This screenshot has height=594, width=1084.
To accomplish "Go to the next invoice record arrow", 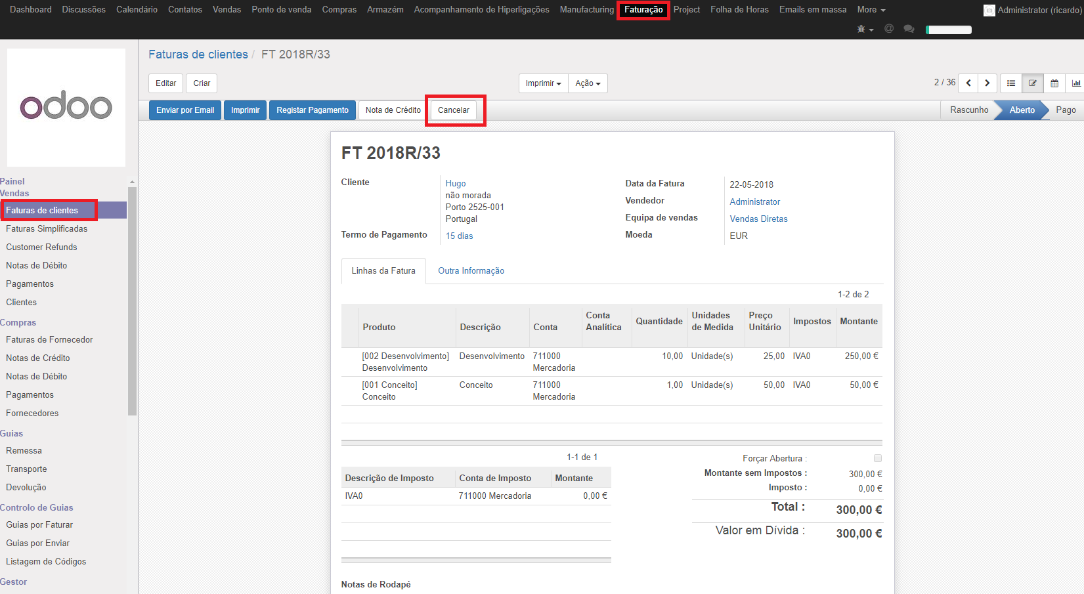I will [987, 83].
